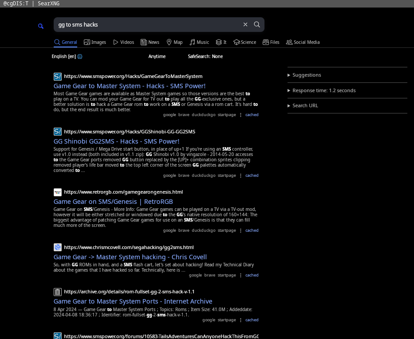Submit search with magnifier button
Image resolution: width=414 pixels, height=339 pixels.
point(257,24)
